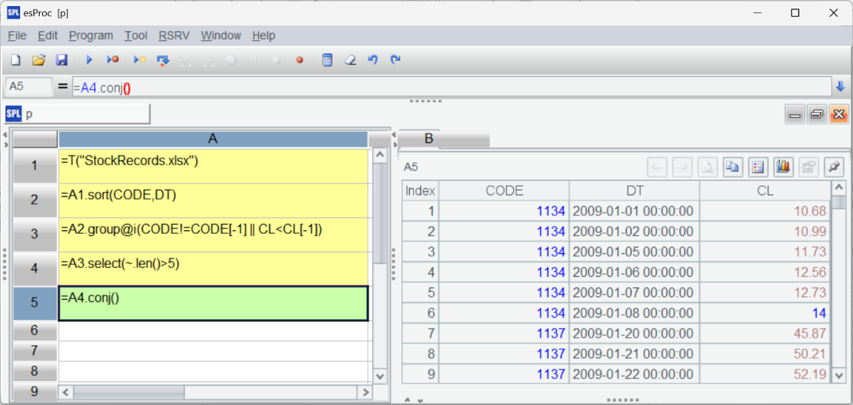Draw a chart with the bar chart icon
The height and width of the screenshot is (405, 853).
point(784,167)
